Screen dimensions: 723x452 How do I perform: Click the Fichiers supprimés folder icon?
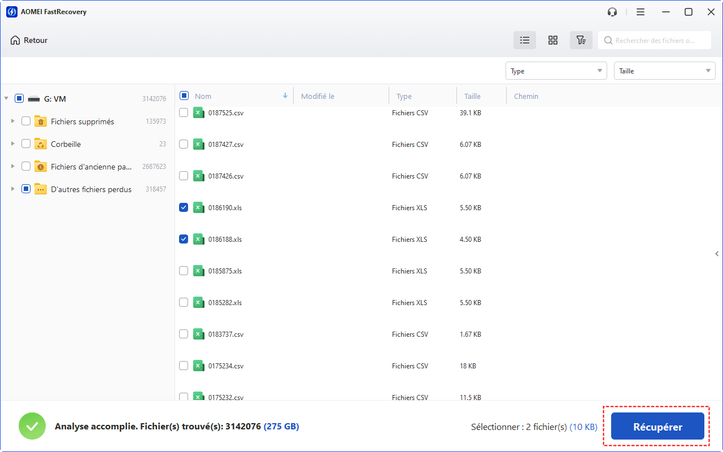tap(41, 121)
